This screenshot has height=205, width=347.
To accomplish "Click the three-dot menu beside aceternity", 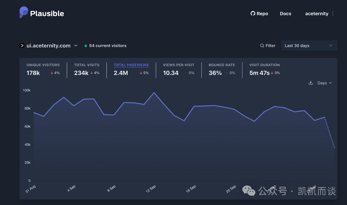I will click(333, 13).
